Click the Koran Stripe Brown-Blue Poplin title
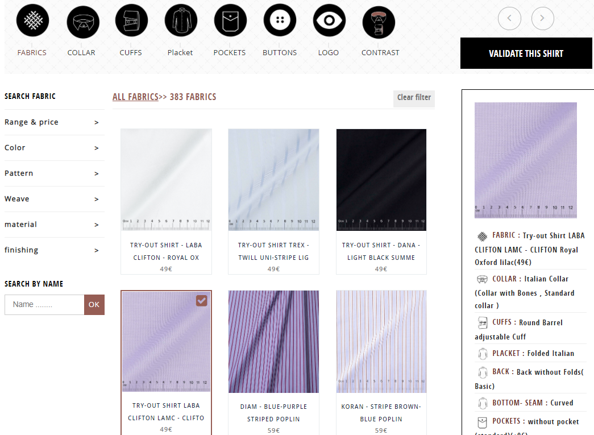Screen dimensions: 594x435 point(381,413)
